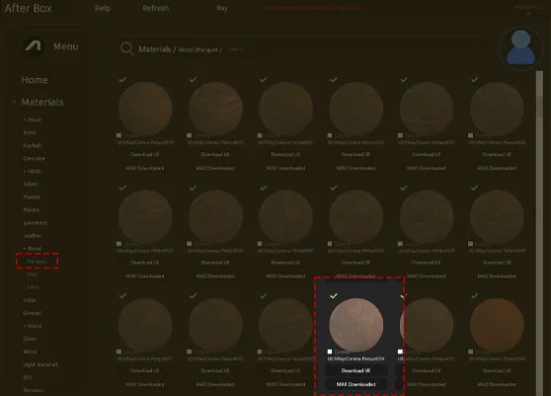Open the red link in the top bar
Image resolution: width=551 pixels, height=396 pixels.
(312, 8)
